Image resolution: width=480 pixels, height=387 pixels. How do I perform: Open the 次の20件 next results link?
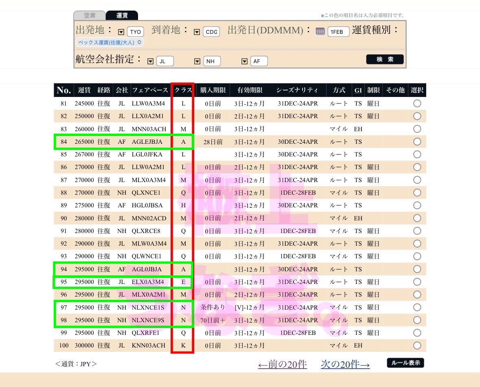345,365
